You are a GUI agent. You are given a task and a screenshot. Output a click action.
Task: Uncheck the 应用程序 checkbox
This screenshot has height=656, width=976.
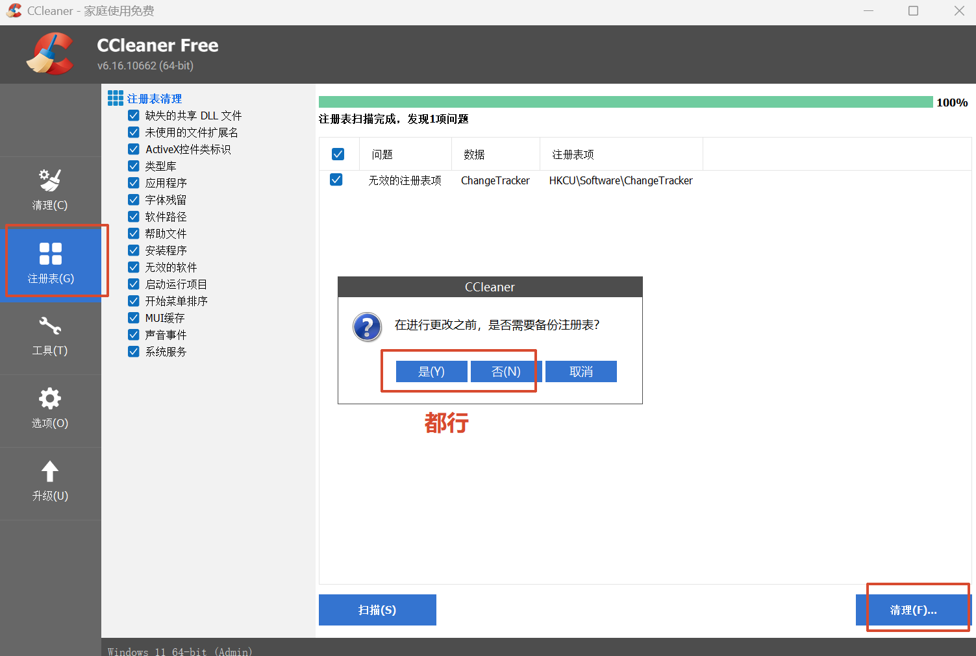pos(134,183)
